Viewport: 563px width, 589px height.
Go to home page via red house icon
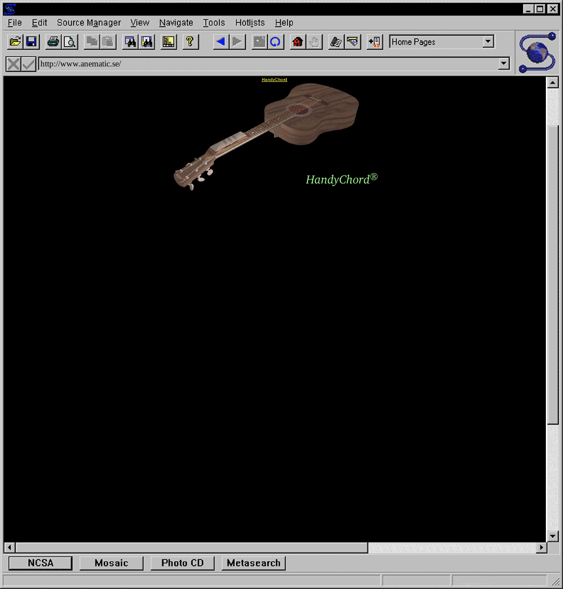298,42
